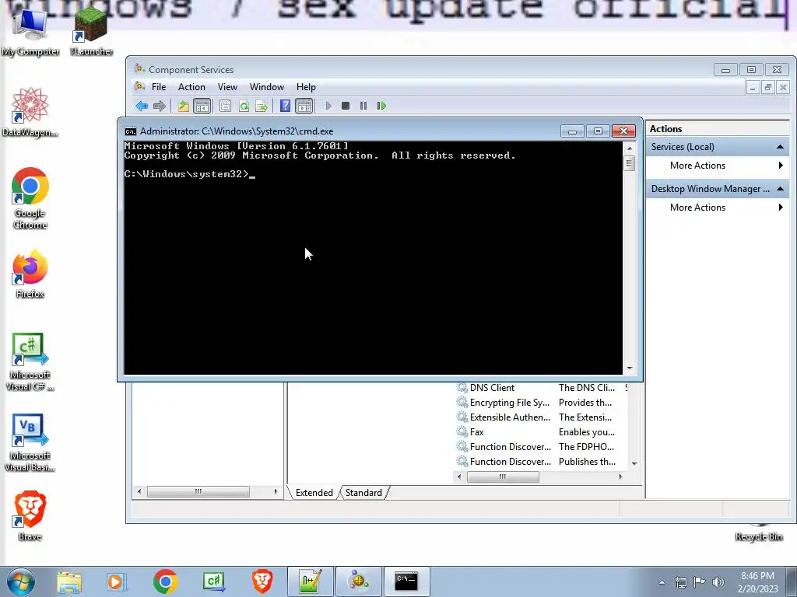Viewport: 797px width, 597px height.
Task: Click the Up One Level folder icon
Action: (x=184, y=106)
